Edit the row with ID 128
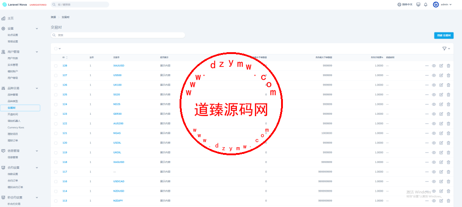The height and width of the screenshot is (207, 462). tap(441, 66)
